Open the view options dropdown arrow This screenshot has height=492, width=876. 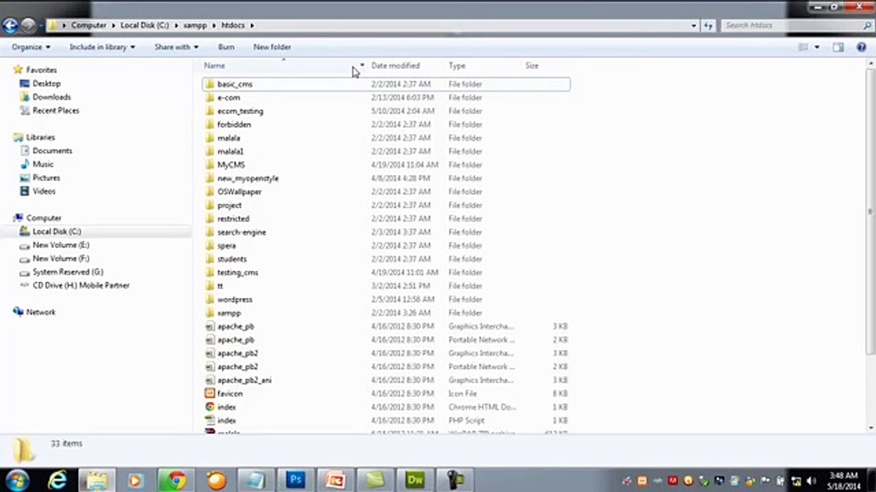pos(816,47)
